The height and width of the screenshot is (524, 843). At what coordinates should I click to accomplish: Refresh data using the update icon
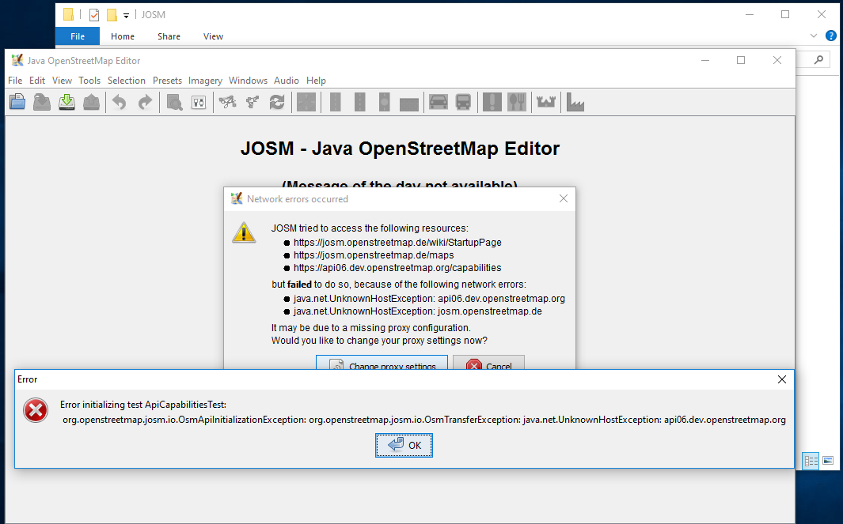[277, 101]
